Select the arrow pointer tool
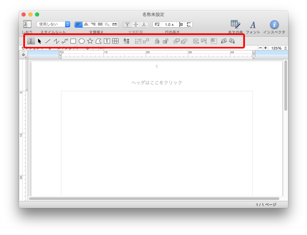Viewport: 307px width, 235px height. pos(39,41)
